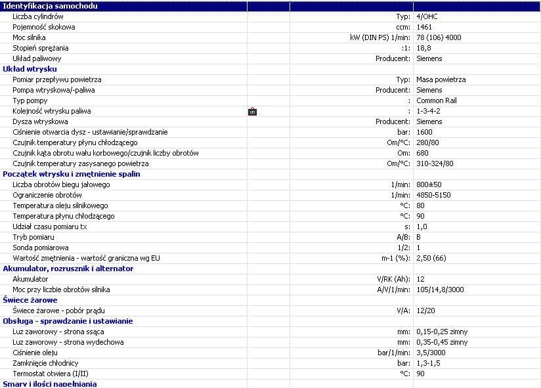Select Wartość zmętnienia wartość graniczna row
This screenshot has width=541, height=388.
coord(270,258)
